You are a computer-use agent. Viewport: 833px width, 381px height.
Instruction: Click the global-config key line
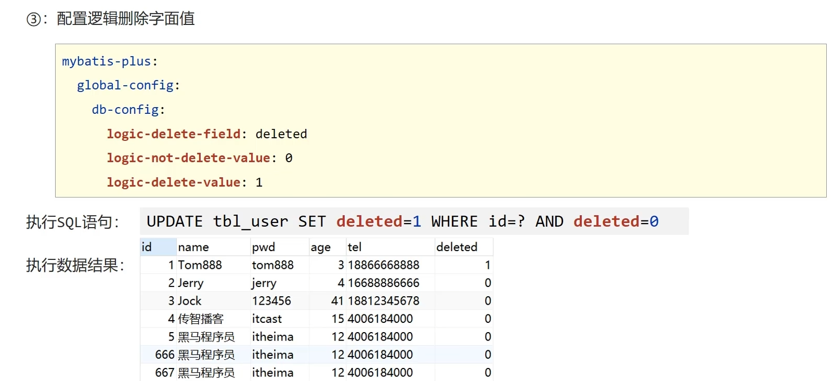pyautogui.click(x=125, y=85)
